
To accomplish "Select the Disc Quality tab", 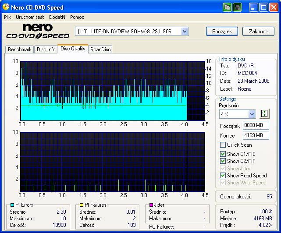I will [73, 49].
